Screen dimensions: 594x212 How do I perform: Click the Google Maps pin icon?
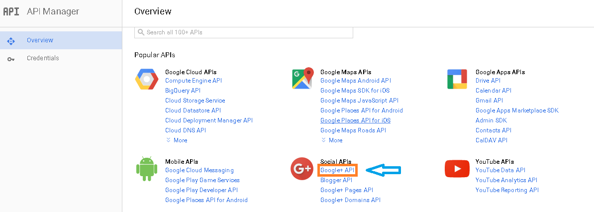click(x=303, y=79)
